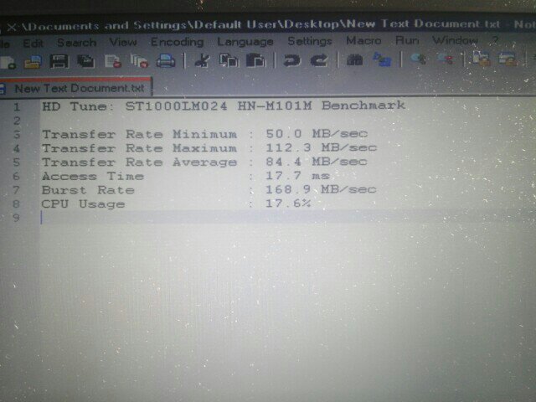
Task: Click the 'Access Time' label
Action: tap(93, 176)
